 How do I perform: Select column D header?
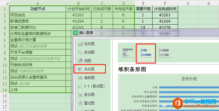[x=124, y=3]
